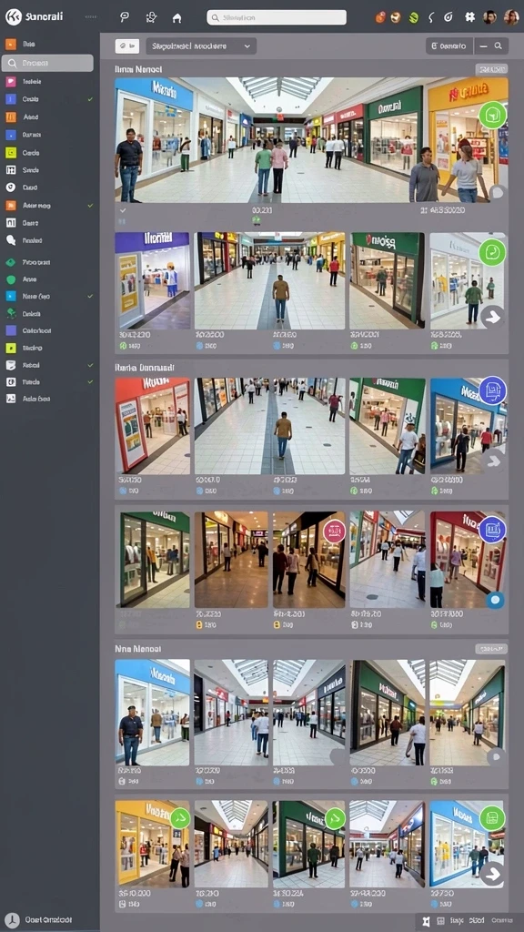Click the speech bubble icon beside the app logo

[x=125, y=17]
